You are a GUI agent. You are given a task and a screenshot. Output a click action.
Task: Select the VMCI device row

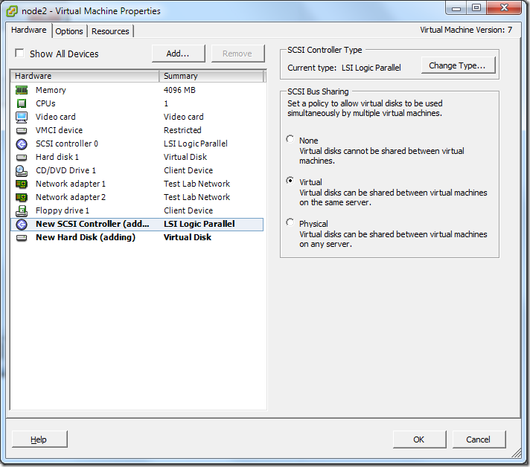pos(137,130)
